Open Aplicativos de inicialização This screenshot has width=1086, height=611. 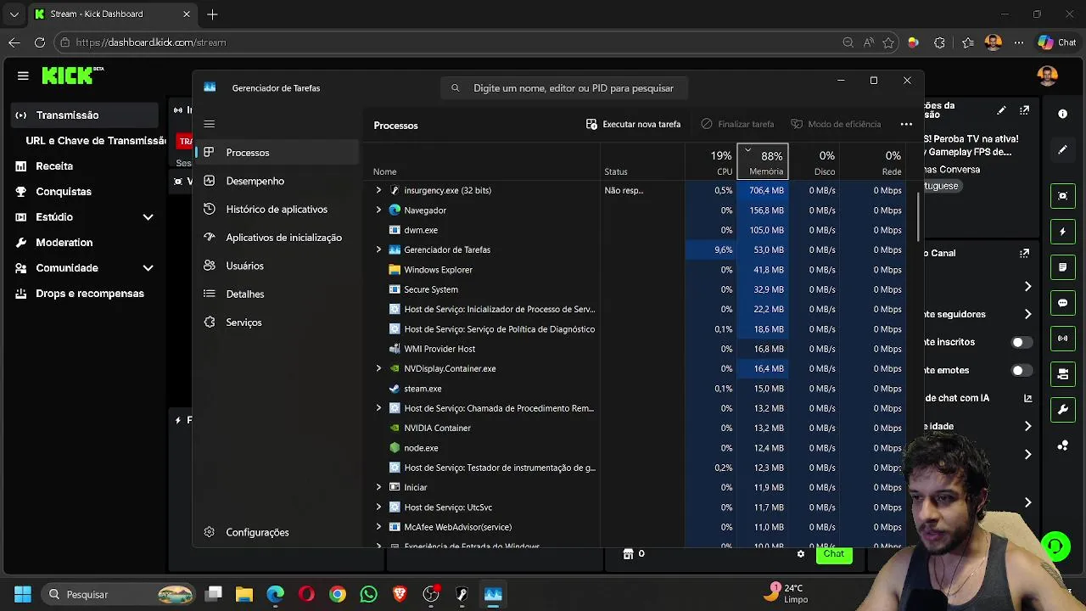pos(278,238)
